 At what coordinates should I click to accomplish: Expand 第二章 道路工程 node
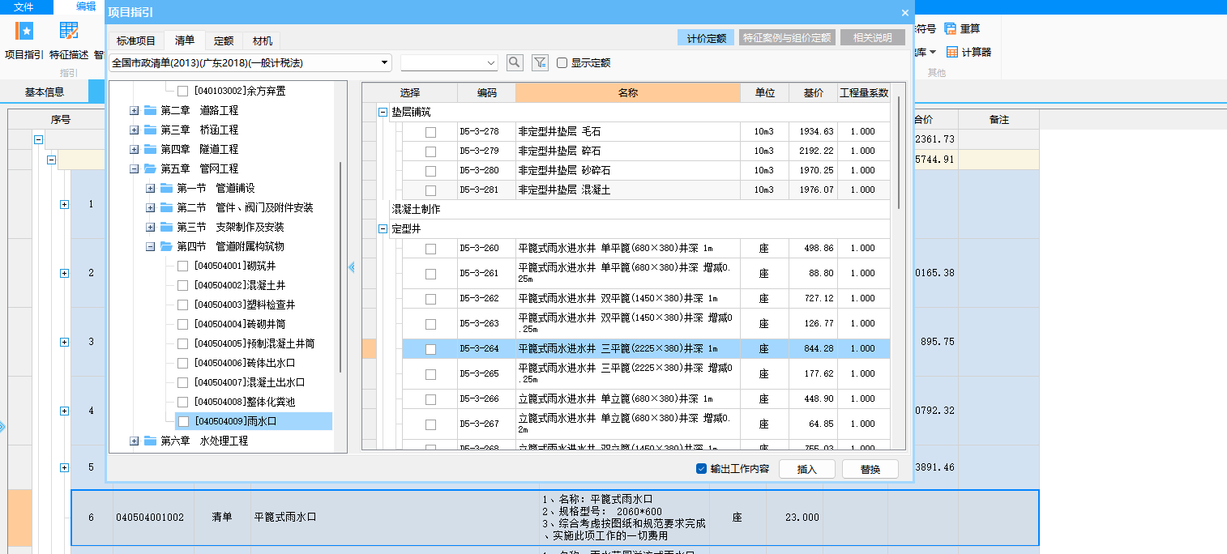[134, 110]
